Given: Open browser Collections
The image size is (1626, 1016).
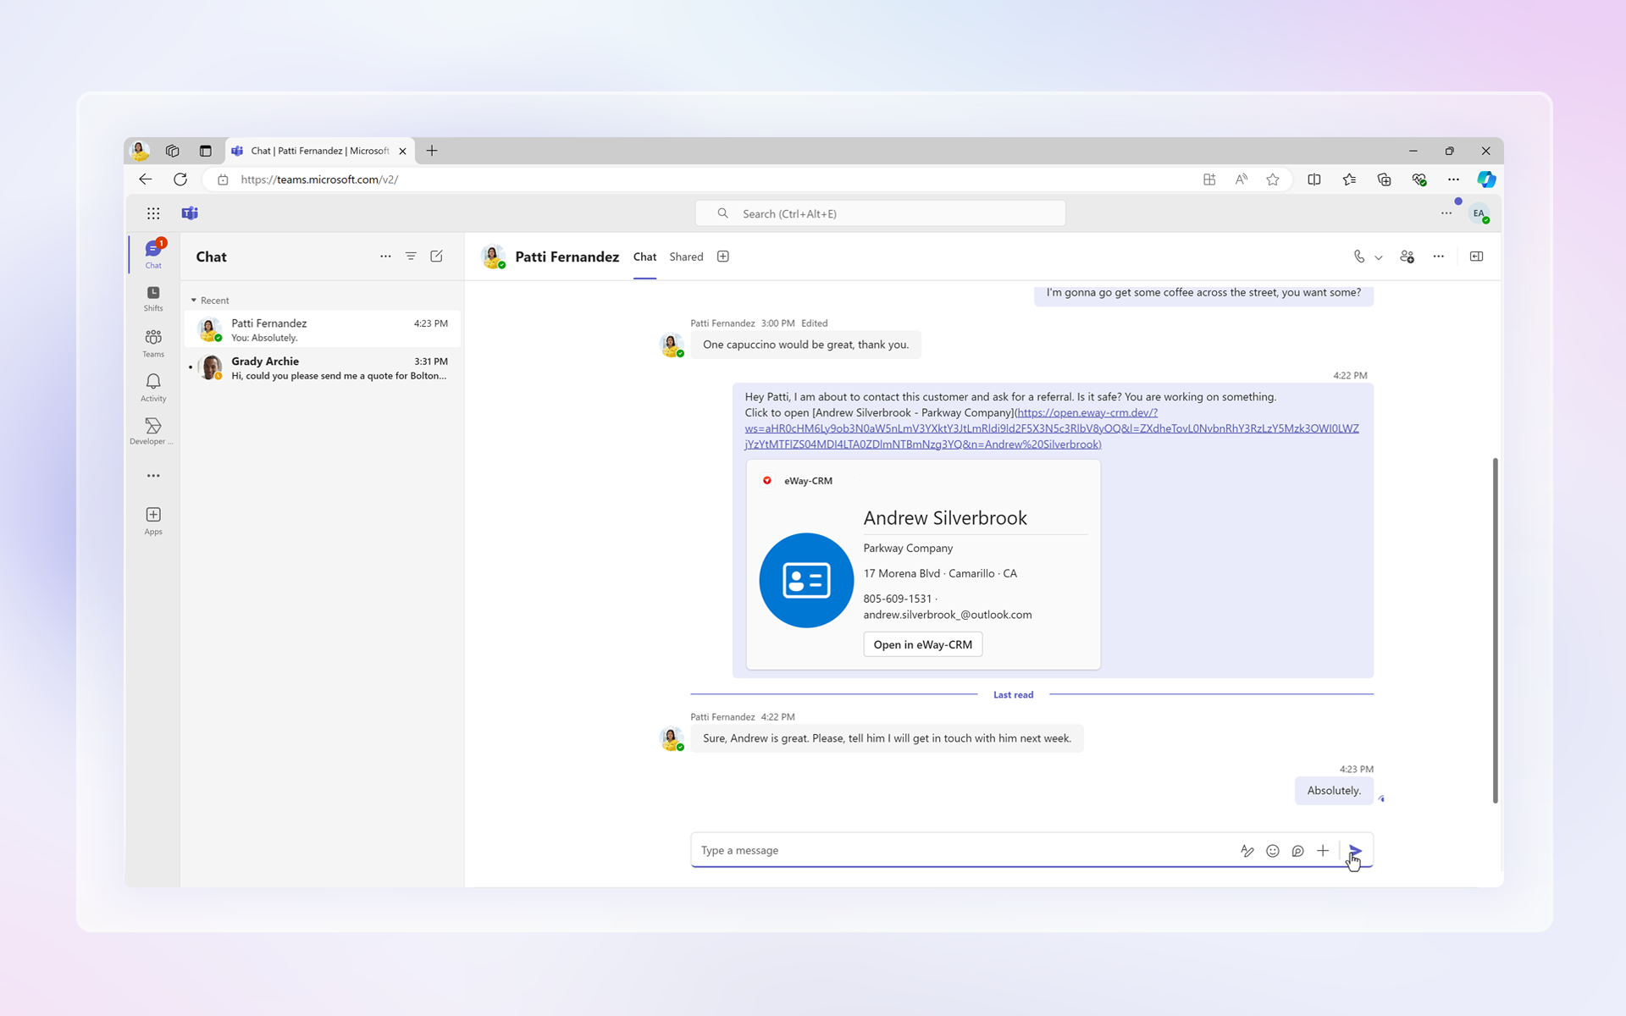Looking at the screenshot, I should pos(1384,179).
